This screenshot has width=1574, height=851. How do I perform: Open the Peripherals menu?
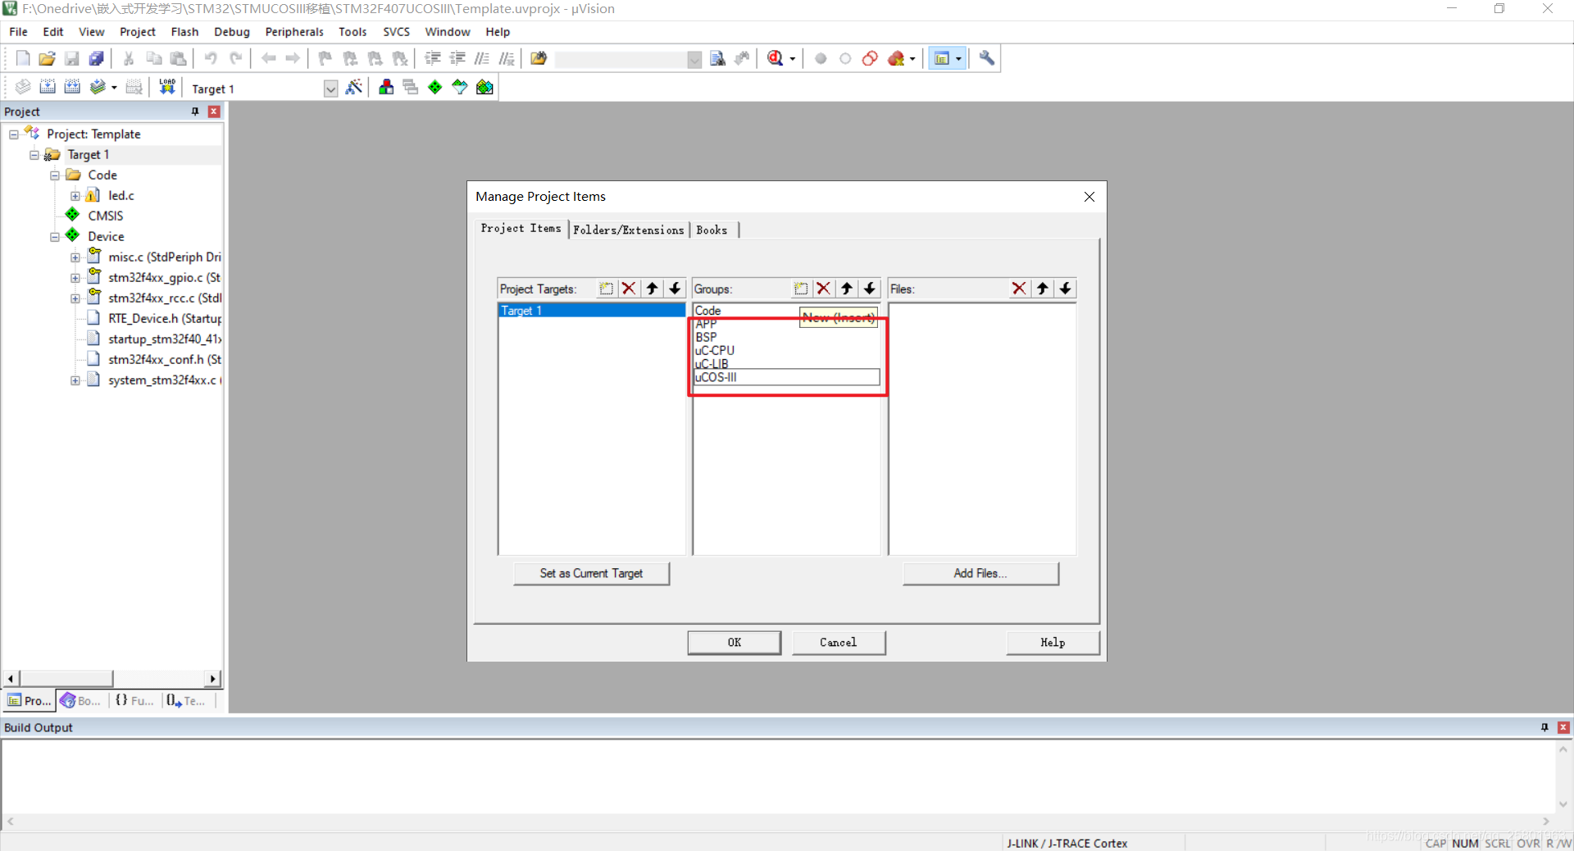(x=294, y=32)
